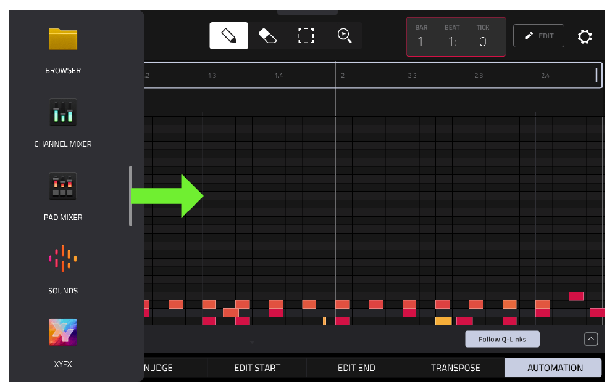
Task: Open the Sounds panel
Action: [63, 259]
